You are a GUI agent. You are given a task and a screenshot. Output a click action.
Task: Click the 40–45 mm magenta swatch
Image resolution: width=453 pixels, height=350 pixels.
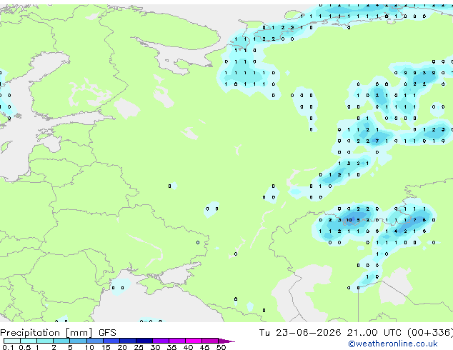point(194,341)
